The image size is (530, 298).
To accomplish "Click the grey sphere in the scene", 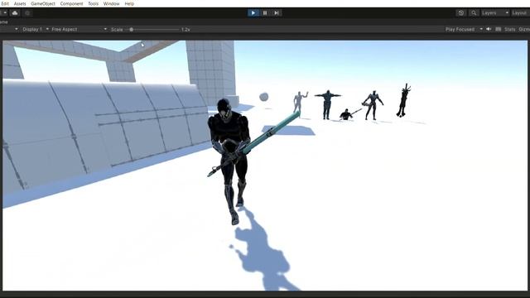I will tap(263, 98).
